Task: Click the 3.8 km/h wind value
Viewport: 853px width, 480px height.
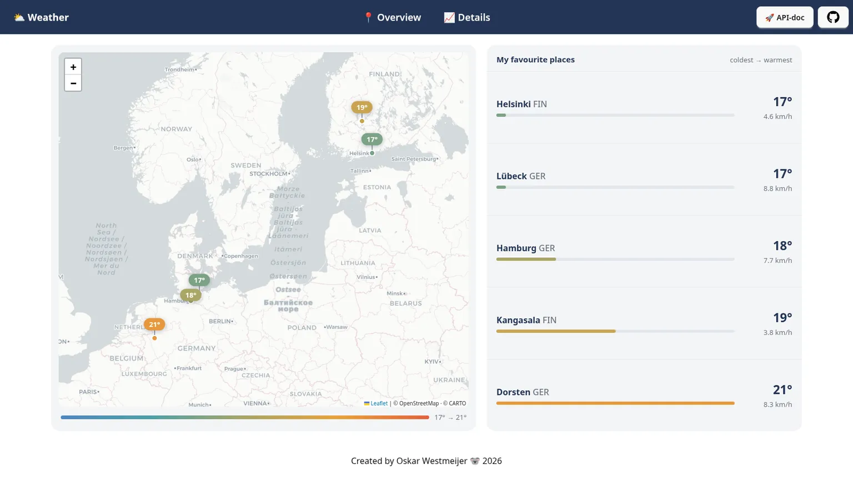Action: (x=777, y=332)
